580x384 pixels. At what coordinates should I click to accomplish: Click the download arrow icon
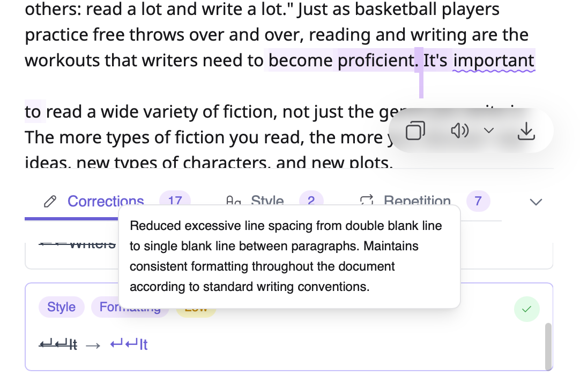[x=526, y=131]
